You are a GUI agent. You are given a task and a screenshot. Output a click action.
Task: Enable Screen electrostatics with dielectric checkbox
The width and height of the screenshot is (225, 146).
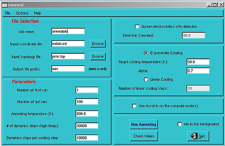[137, 26]
